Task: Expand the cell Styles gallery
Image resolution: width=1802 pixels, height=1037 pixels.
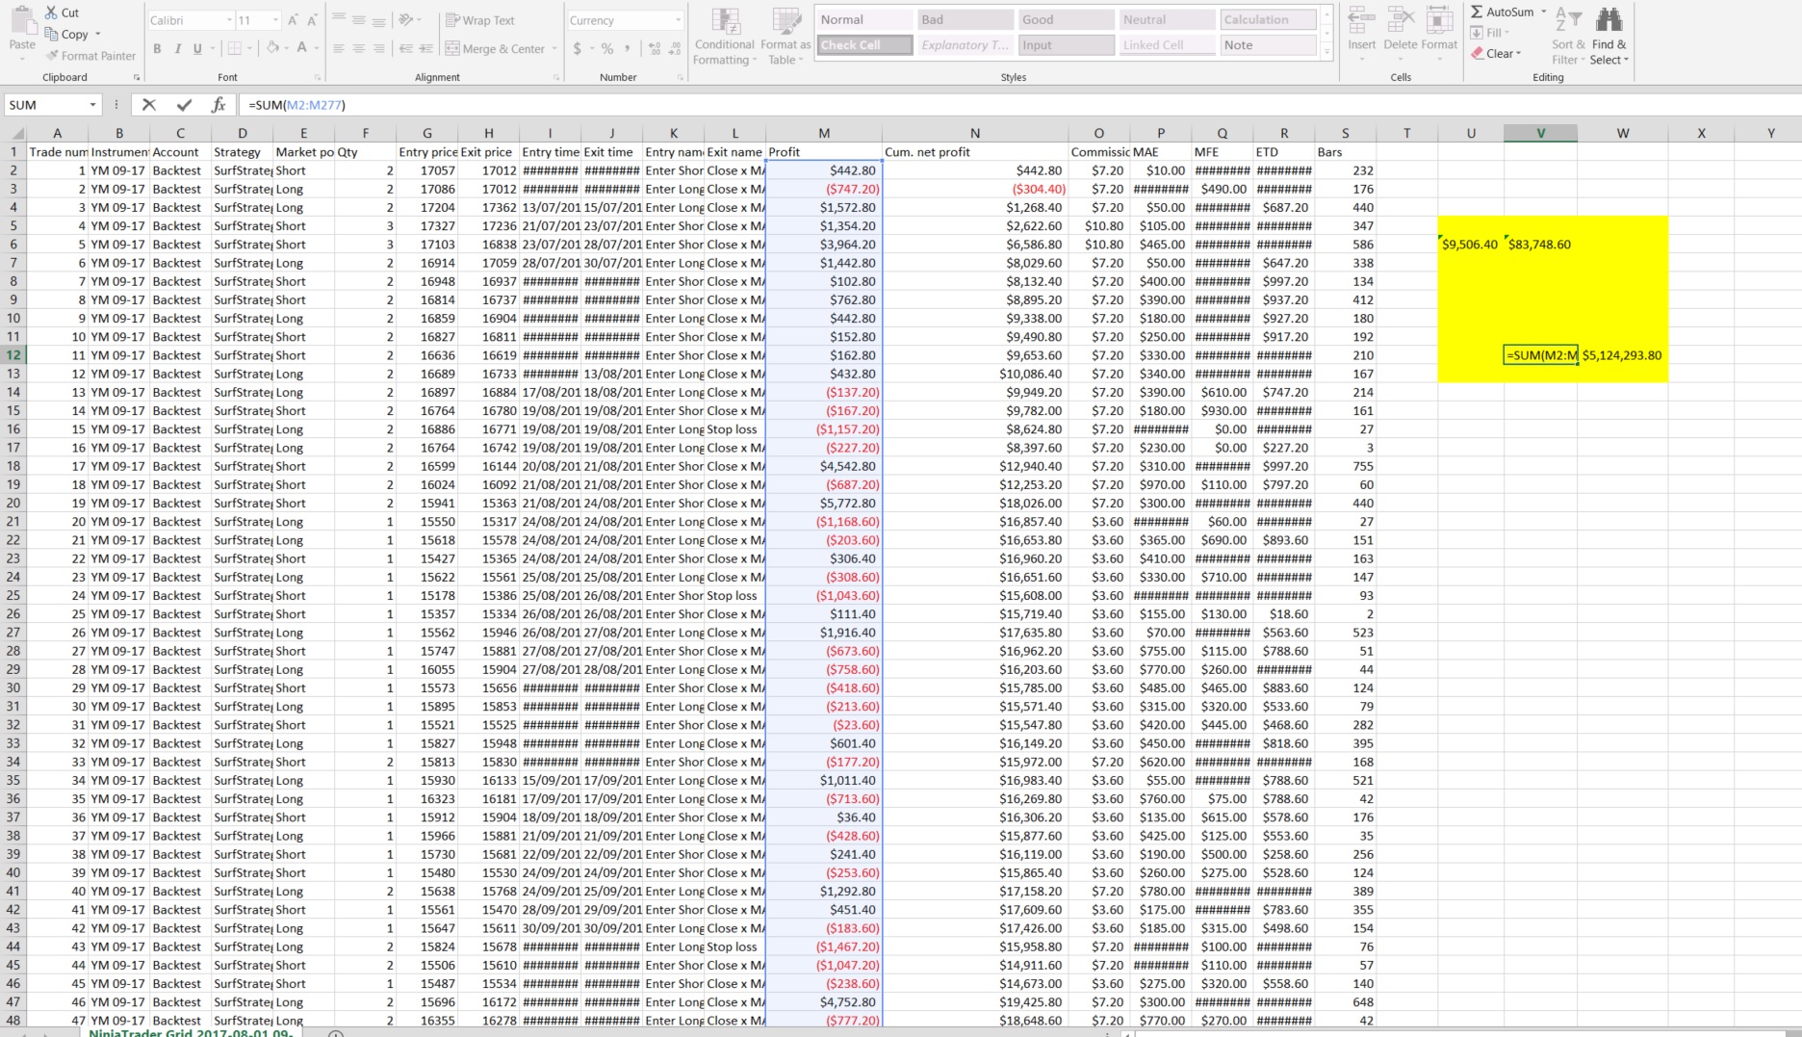Action: 1326,52
